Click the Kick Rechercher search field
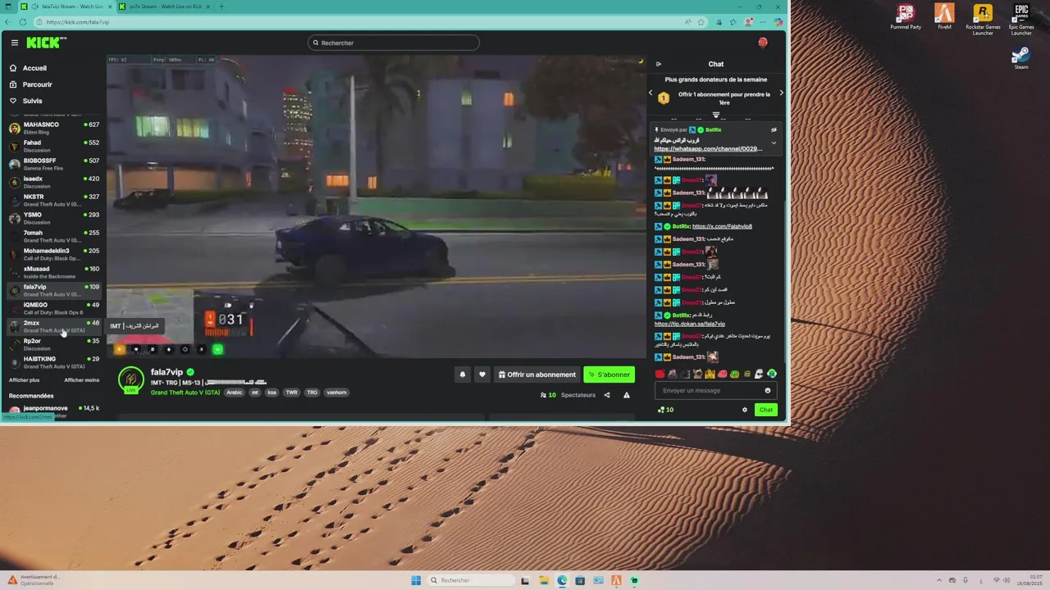This screenshot has height=590, width=1050. (394, 43)
